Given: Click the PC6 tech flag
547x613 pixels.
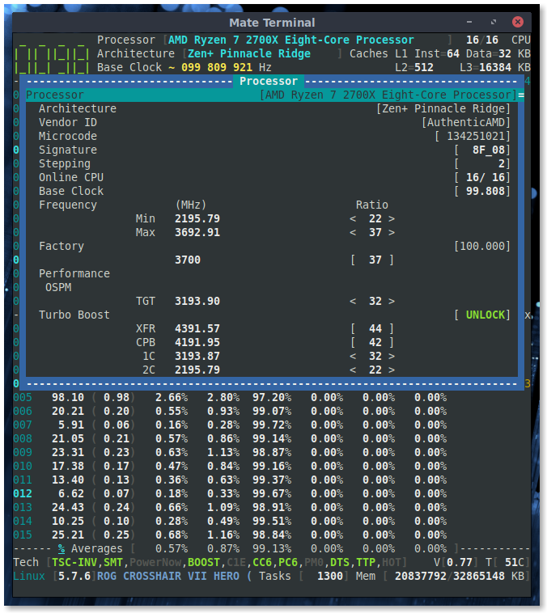Looking at the screenshot, I should (x=287, y=563).
